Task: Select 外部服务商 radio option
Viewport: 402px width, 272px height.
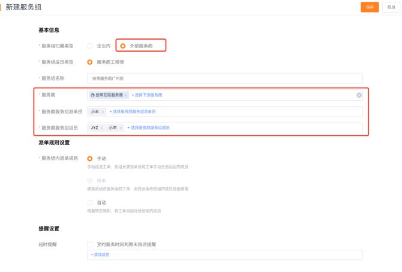Action: click(123, 46)
